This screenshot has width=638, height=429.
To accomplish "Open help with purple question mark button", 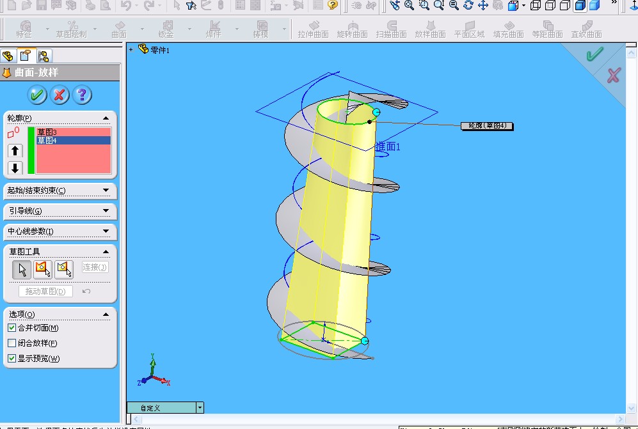I will point(82,95).
